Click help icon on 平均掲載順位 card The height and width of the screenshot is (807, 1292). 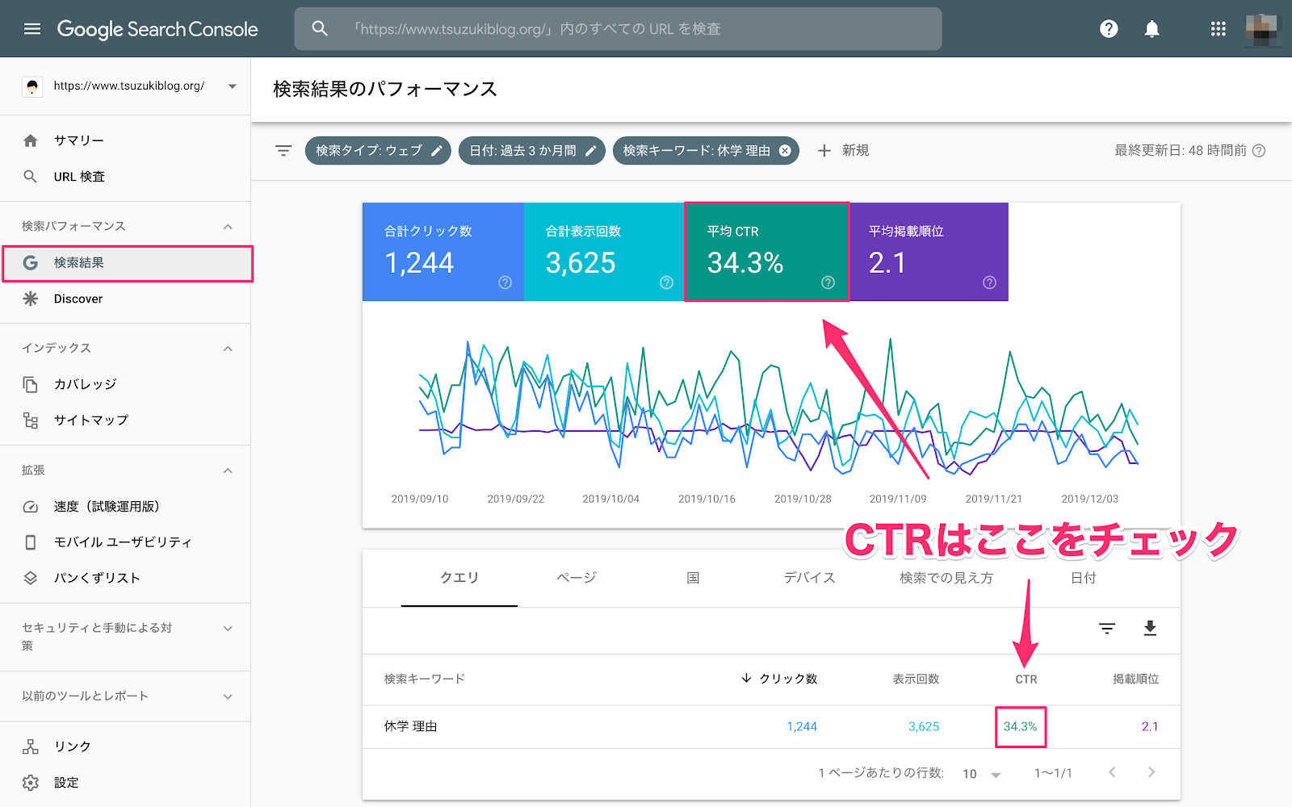989,282
